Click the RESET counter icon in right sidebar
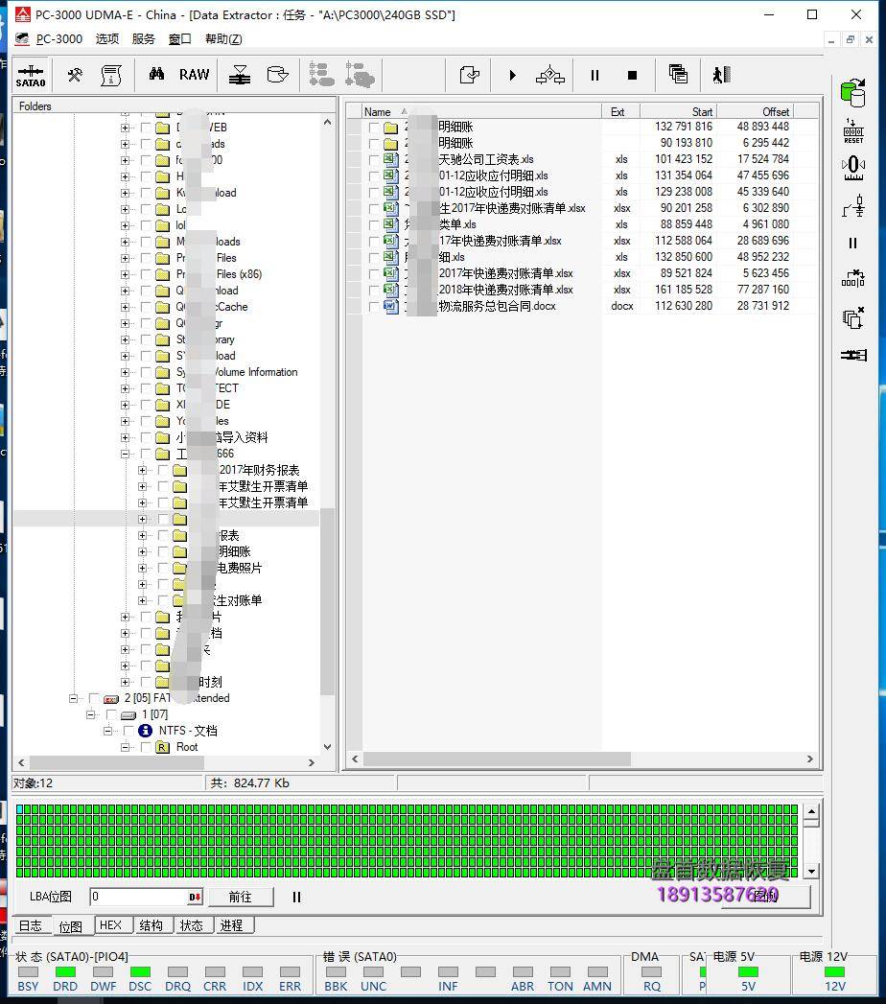Viewport: 886px width, 1004px height. tap(852, 130)
